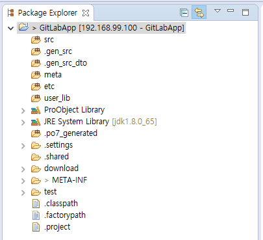This screenshot has width=263, height=240.
Task: Click the .po7_generated package folder icon
Action: 36,133
